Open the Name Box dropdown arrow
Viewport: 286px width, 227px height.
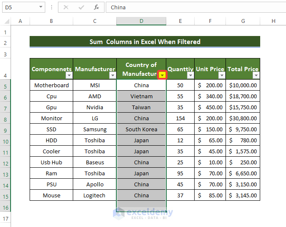pyautogui.click(x=41, y=7)
